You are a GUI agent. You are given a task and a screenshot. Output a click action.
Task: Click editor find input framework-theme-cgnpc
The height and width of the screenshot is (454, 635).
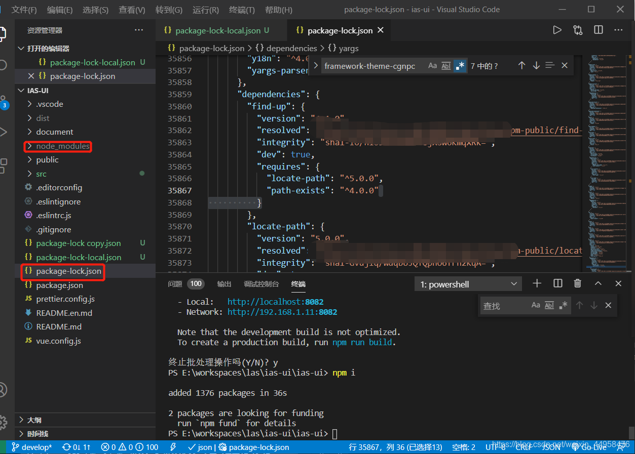pos(373,66)
